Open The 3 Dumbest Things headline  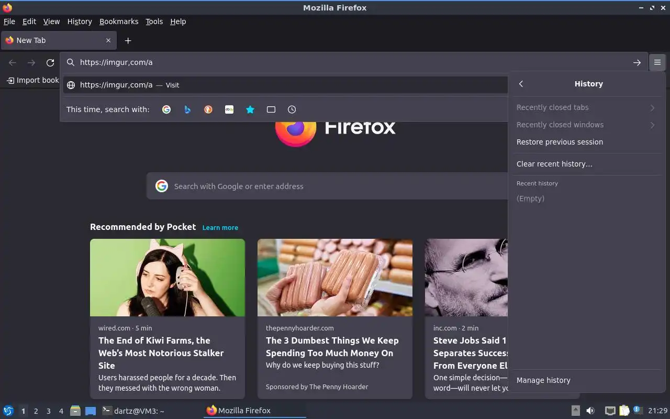pyautogui.click(x=332, y=347)
